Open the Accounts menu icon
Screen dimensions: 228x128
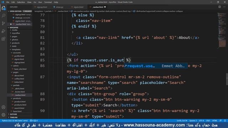pyautogui.click(x=3, y=107)
